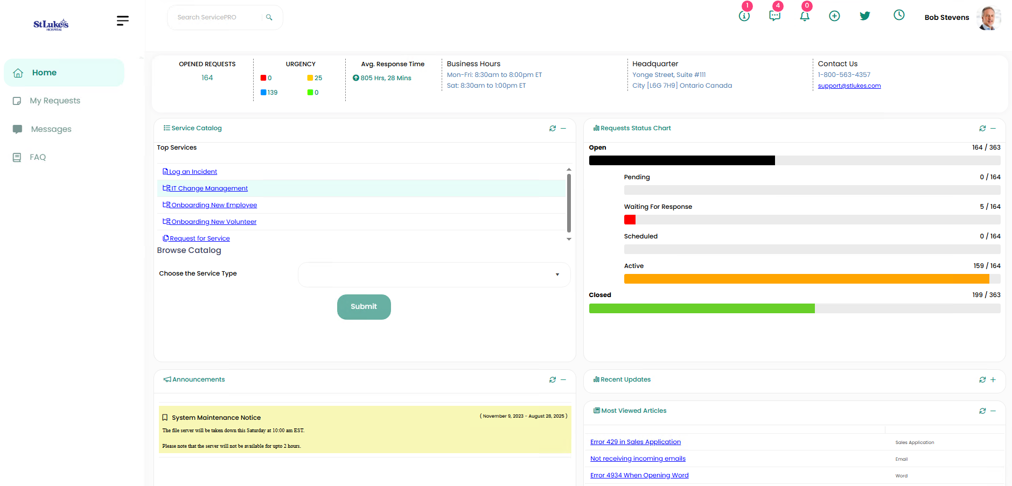Collapse the Most Viewed Articles panel

pos(993,411)
